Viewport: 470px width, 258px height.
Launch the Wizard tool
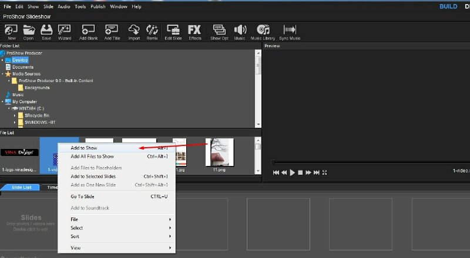[65, 32]
